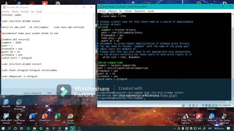Click 'path = /var/lib/samba/printers' terminal line
The width and height of the screenshot is (234, 131).
(122, 33)
